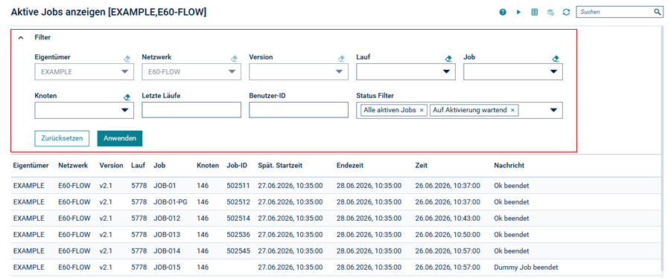Sort by the Endezeit column header
The width and height of the screenshot is (671, 278).
(350, 165)
